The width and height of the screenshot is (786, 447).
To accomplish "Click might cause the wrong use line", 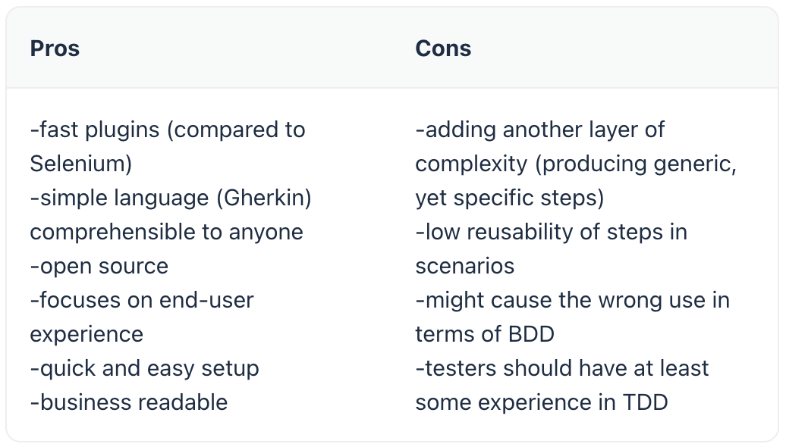I will (x=573, y=300).
